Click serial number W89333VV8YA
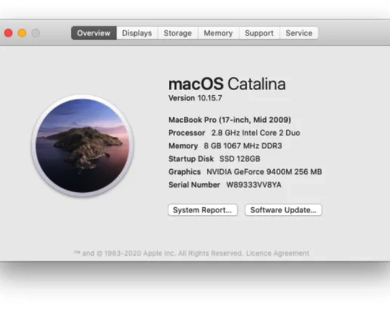This screenshot has width=390, height=309. (x=254, y=185)
